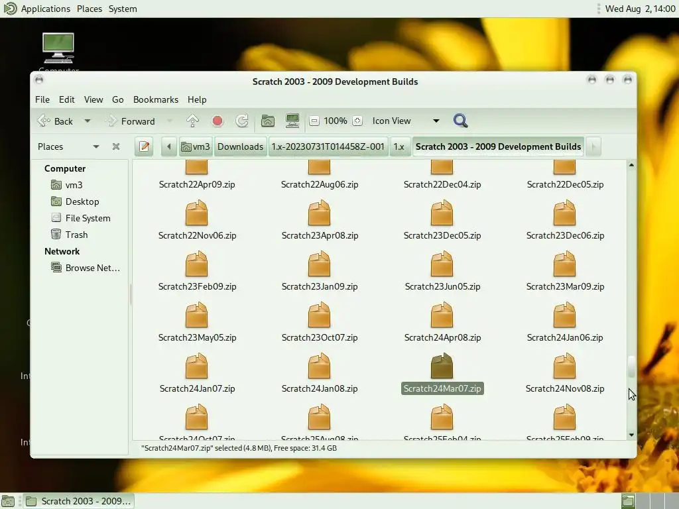Open the Bookmarks menu
679x509 pixels.
pyautogui.click(x=155, y=99)
